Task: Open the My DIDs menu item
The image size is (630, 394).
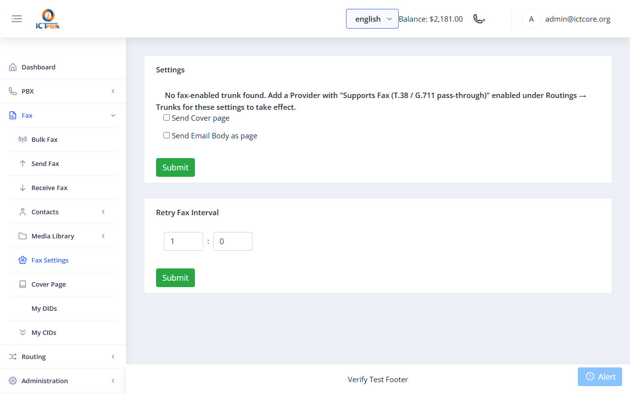Action: click(63, 308)
